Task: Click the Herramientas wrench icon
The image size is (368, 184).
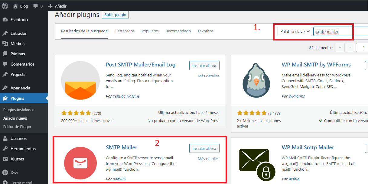Action: [x=5, y=149]
